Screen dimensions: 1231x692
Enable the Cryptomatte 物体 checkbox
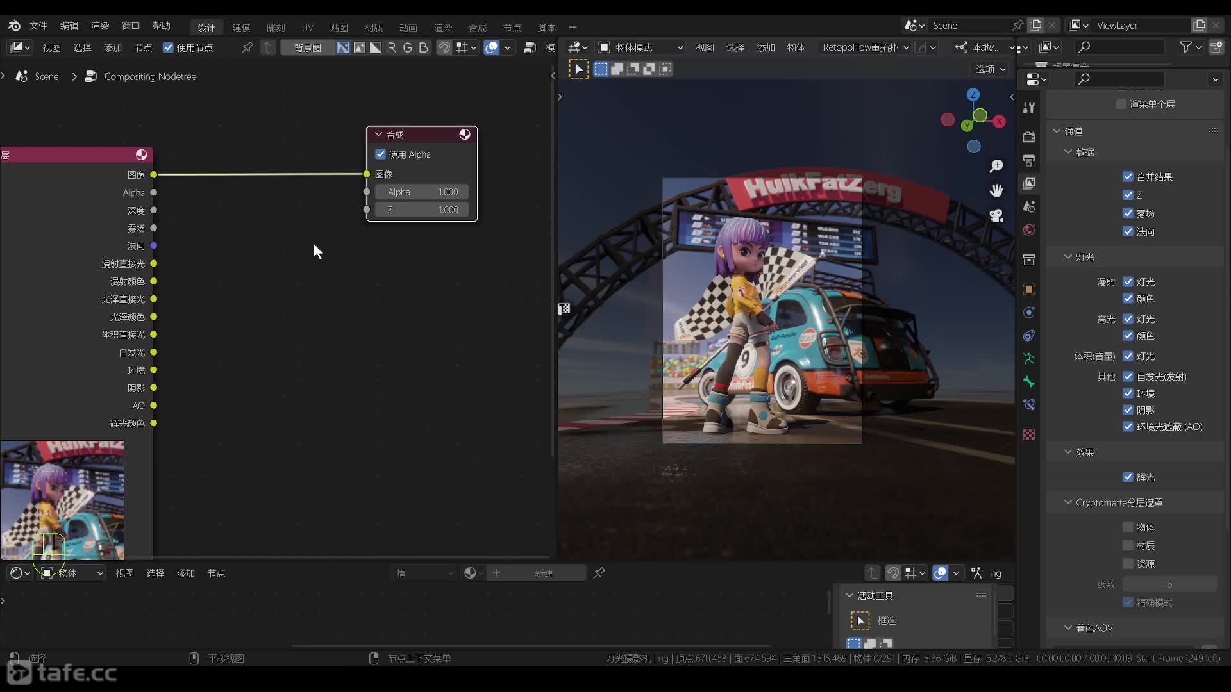(1128, 527)
